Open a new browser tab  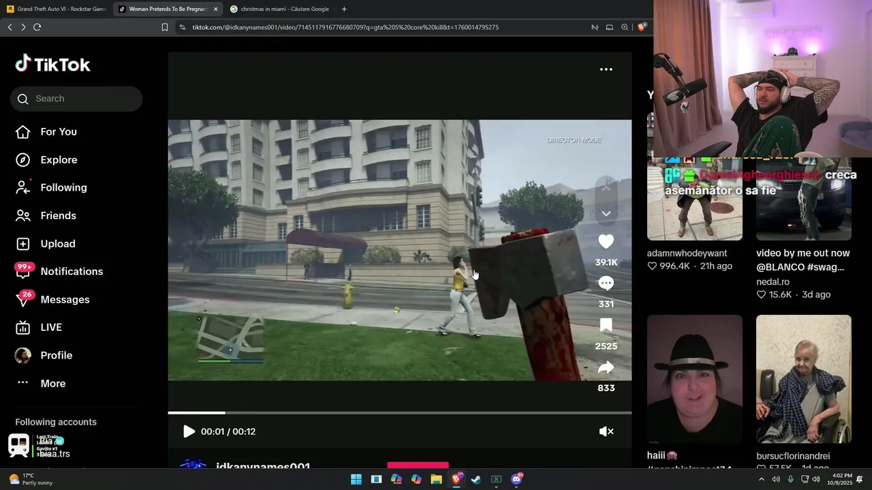point(344,9)
